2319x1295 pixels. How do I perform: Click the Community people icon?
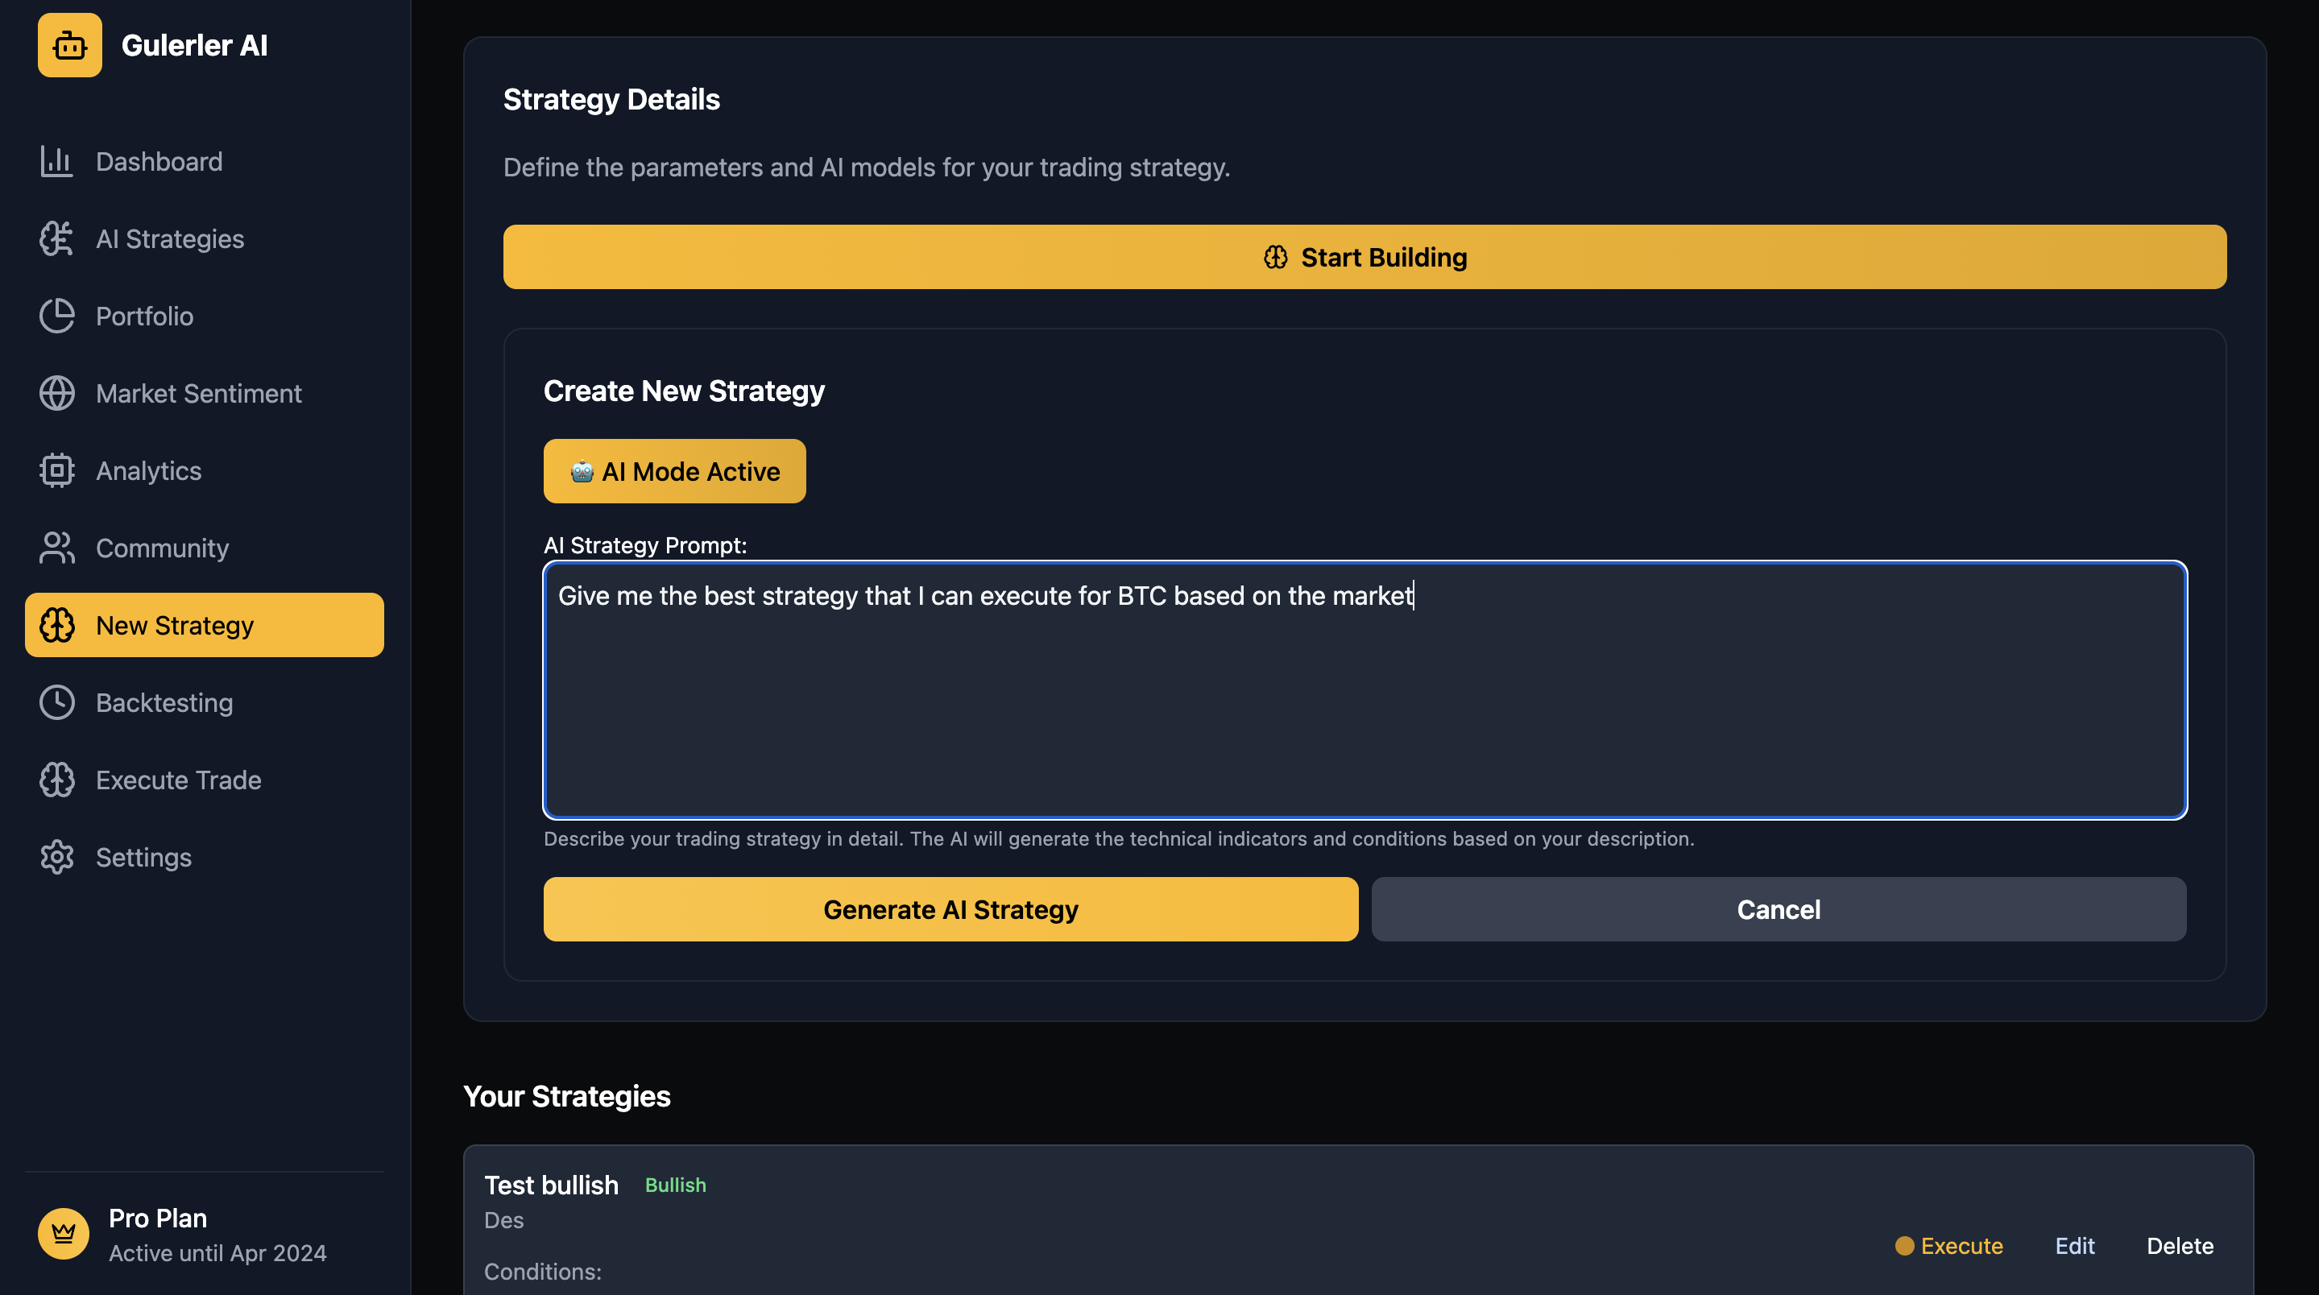56,548
